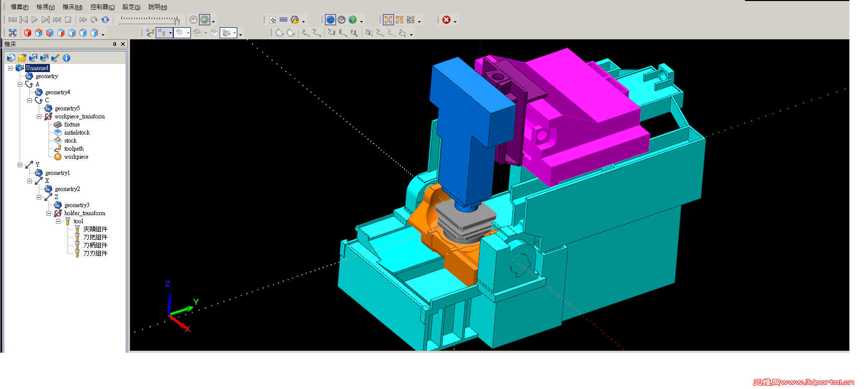864x389 pixels.
Task: Click the clock timing icon
Action: tap(193, 20)
